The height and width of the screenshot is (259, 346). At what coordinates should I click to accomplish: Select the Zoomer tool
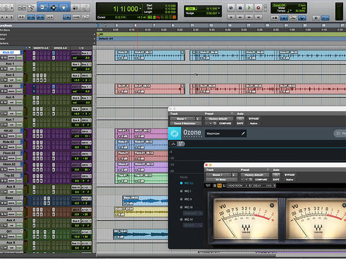[31, 8]
